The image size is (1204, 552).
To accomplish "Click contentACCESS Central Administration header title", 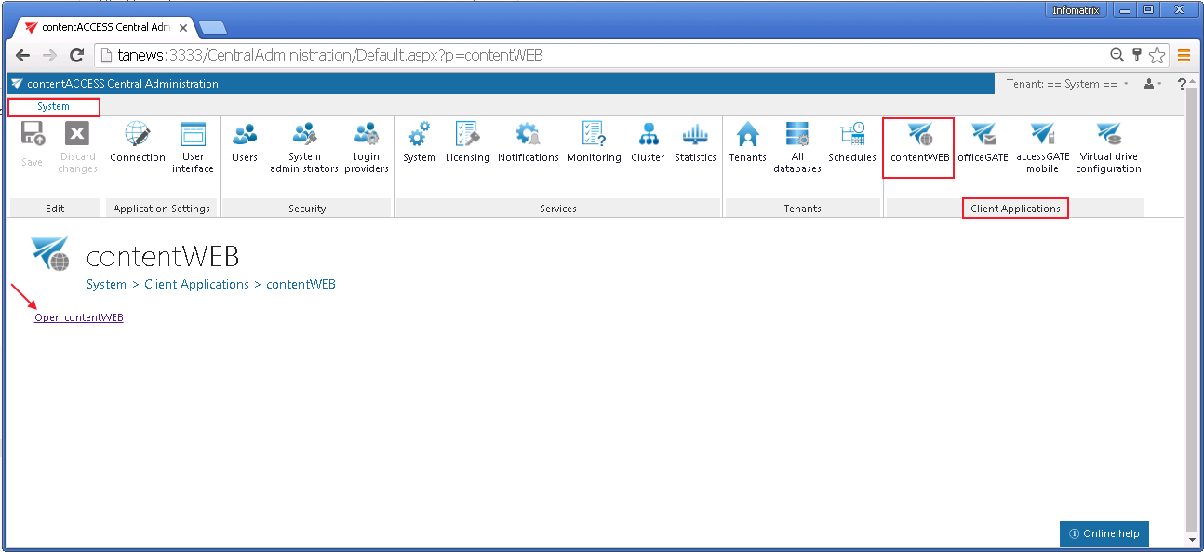I will tap(123, 84).
